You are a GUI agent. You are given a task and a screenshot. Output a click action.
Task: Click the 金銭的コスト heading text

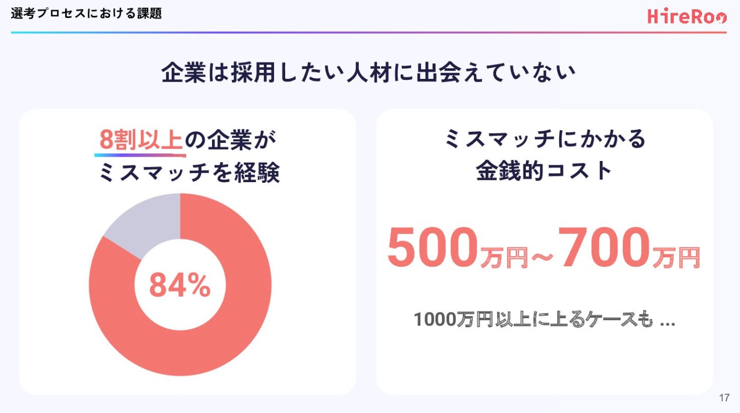(544, 171)
